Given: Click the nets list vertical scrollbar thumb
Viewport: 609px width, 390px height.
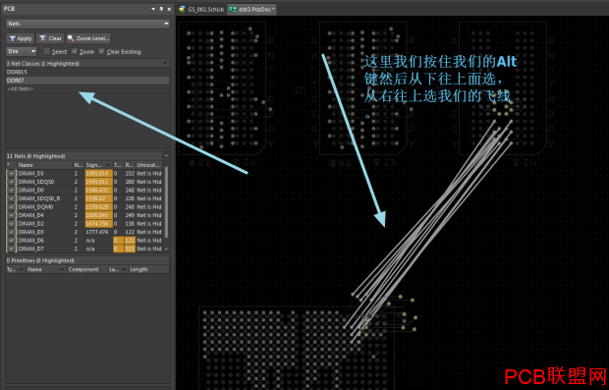Looking at the screenshot, I should (x=167, y=202).
